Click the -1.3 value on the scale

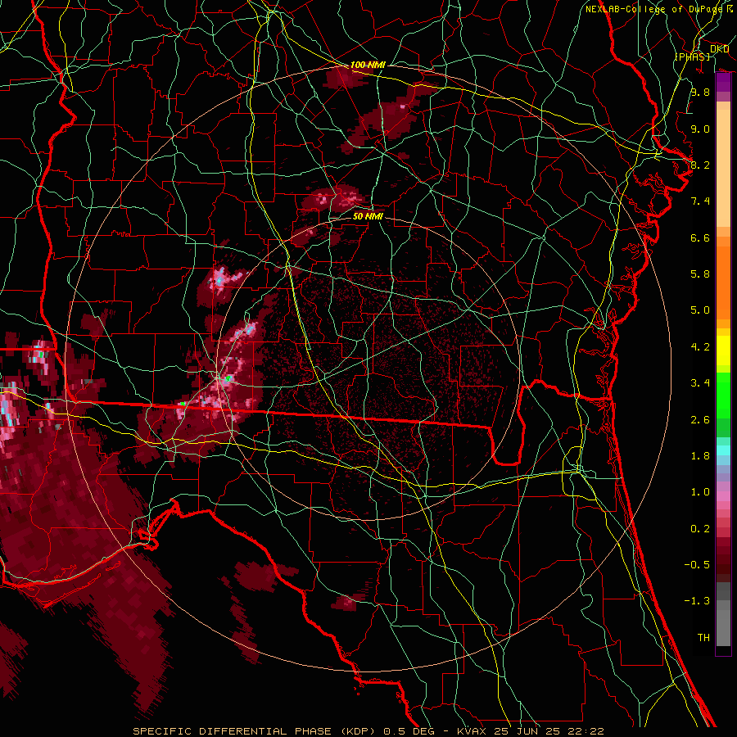[697, 601]
